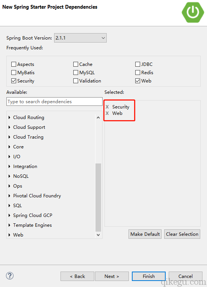This screenshot has height=287, width=207.
Task: Click the Make Default button
Action: [145, 234]
